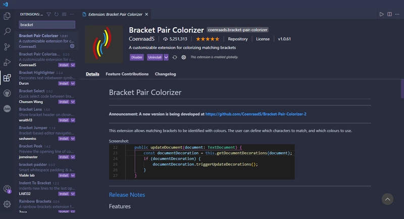Install Bracket Pair Colorizer 2 extension
The height and width of the screenshot is (219, 404).
pyautogui.click(x=64, y=65)
